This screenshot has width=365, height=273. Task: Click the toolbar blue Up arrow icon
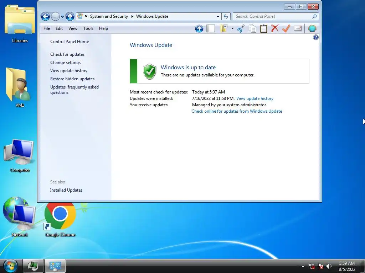199,28
